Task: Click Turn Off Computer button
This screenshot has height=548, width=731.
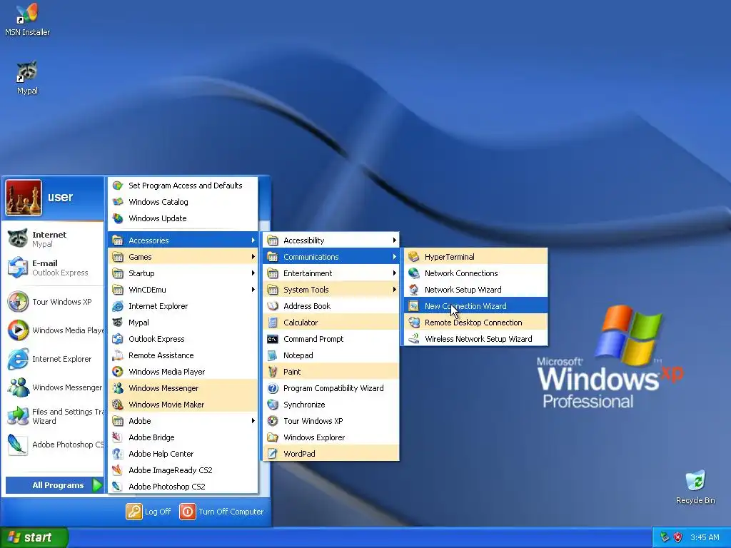Action: (221, 512)
